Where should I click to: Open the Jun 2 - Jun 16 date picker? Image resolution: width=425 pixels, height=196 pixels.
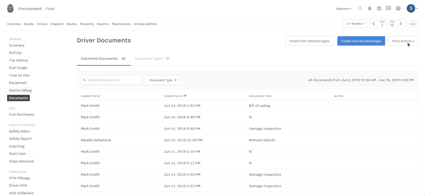387,24
